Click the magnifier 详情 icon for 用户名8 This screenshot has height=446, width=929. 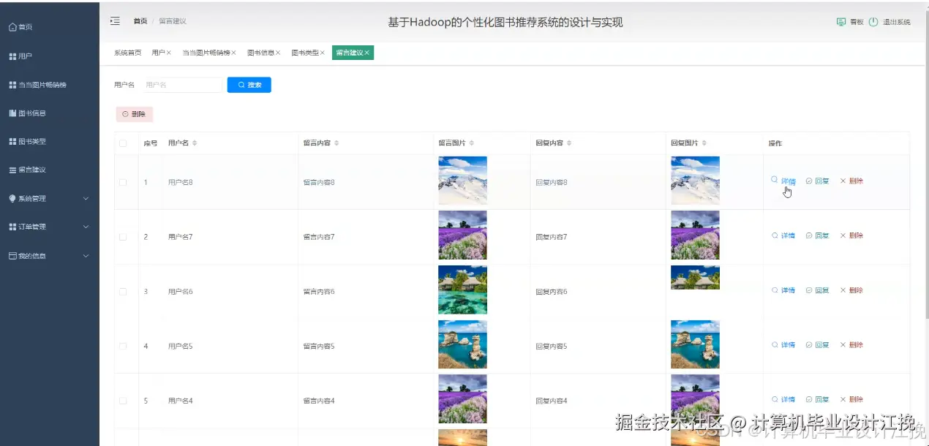point(775,180)
